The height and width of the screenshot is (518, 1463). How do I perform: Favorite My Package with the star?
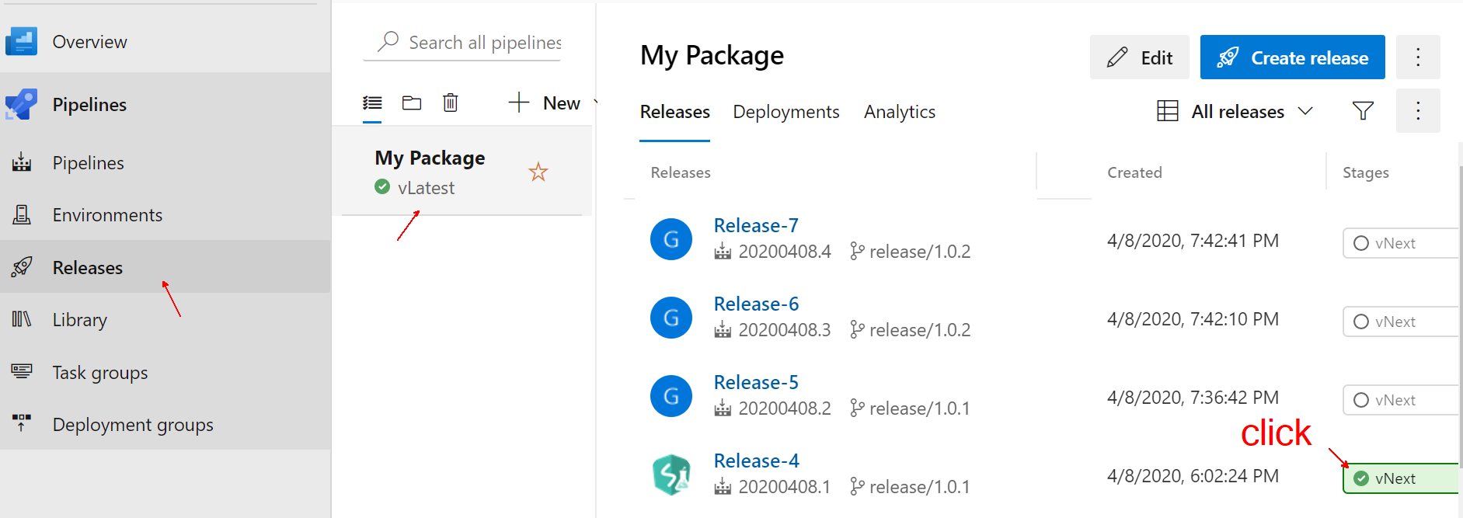[x=538, y=172]
